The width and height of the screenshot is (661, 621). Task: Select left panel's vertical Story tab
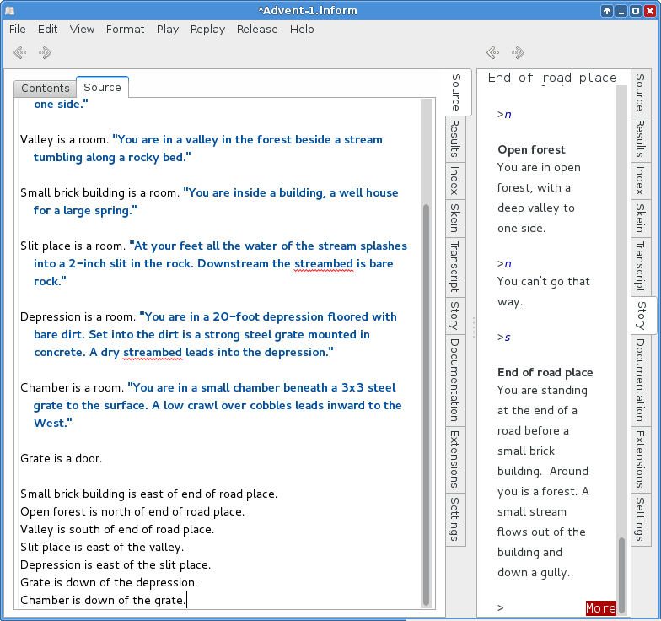pos(455,316)
